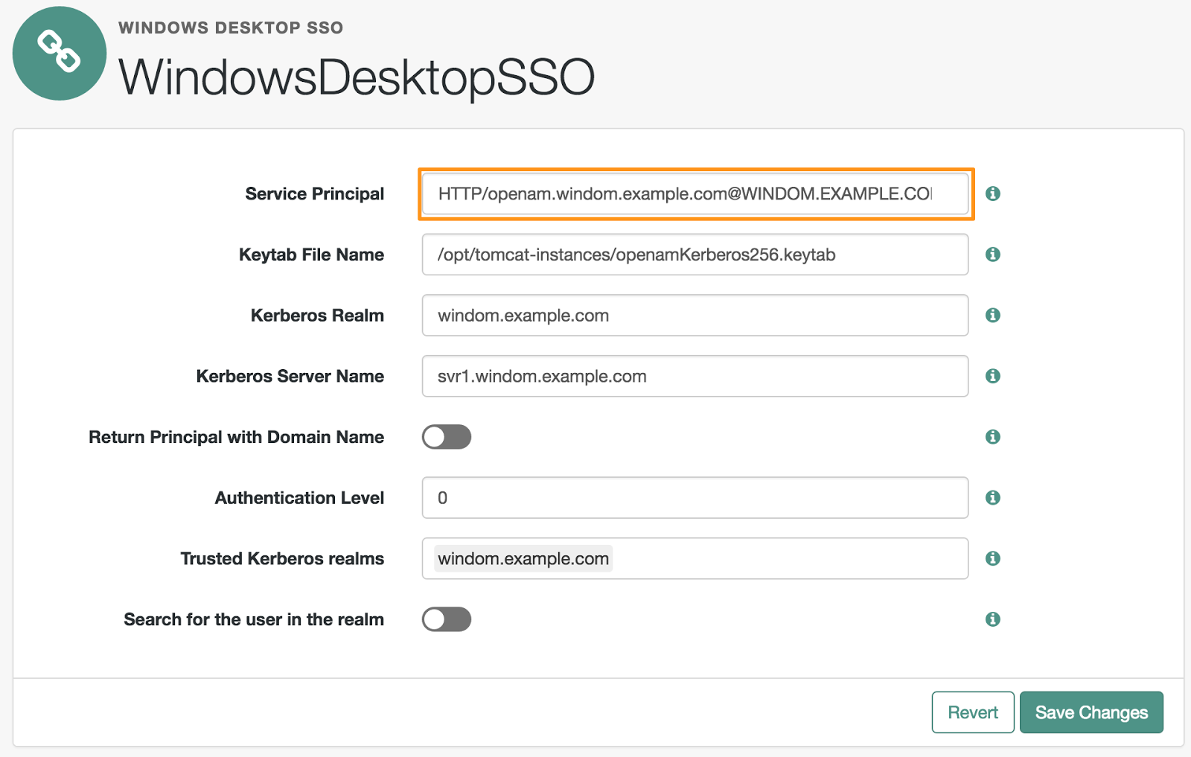
Task: Click the WindowsDesktopSSO page title
Action: (x=357, y=74)
